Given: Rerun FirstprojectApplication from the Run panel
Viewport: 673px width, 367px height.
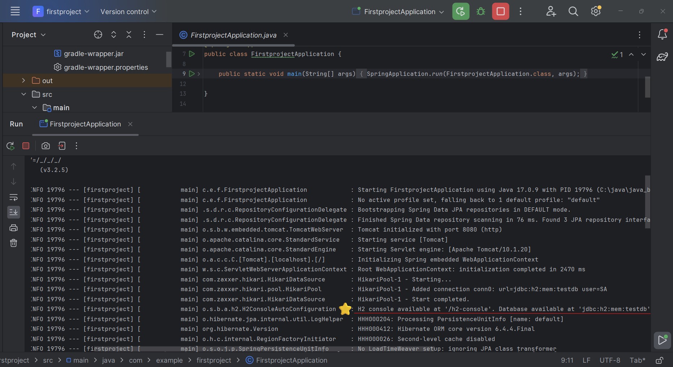Looking at the screenshot, I should 10,146.
